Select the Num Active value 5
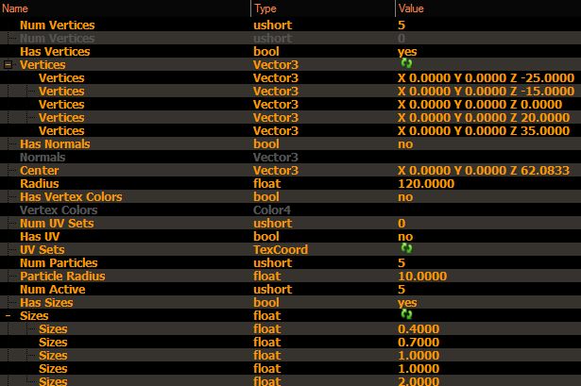 click(402, 290)
